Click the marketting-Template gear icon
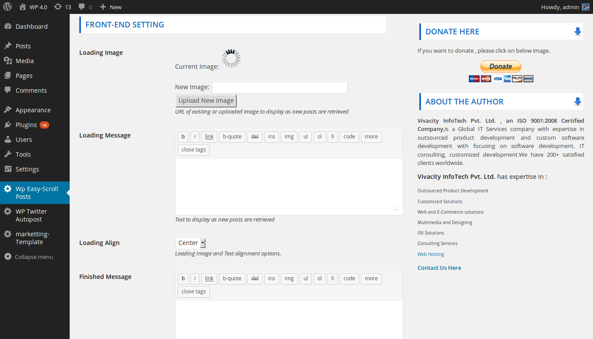The height and width of the screenshot is (339, 593). [8, 234]
